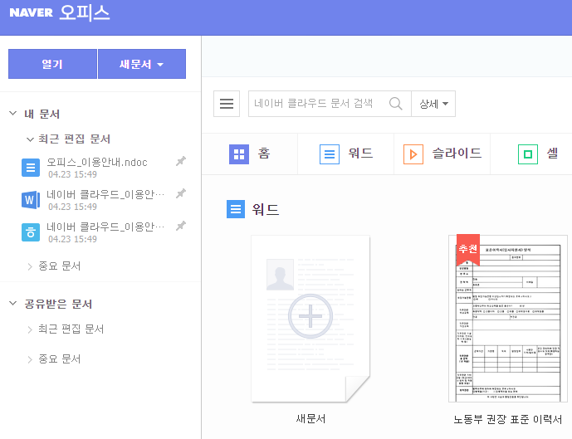This screenshot has height=439, width=572.
Task: Switch to the 슬라이드 tab
Action: pyautogui.click(x=442, y=154)
